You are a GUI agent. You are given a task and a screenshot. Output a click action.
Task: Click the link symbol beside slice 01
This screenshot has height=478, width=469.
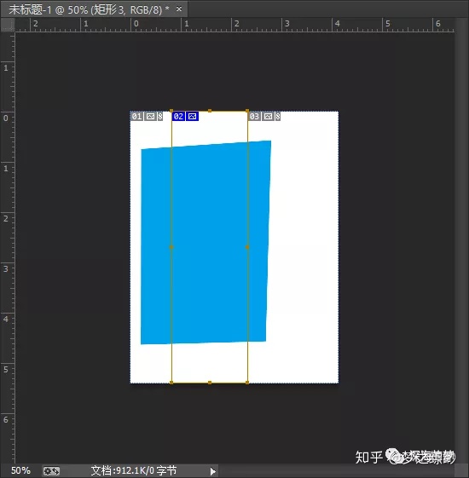pos(160,117)
